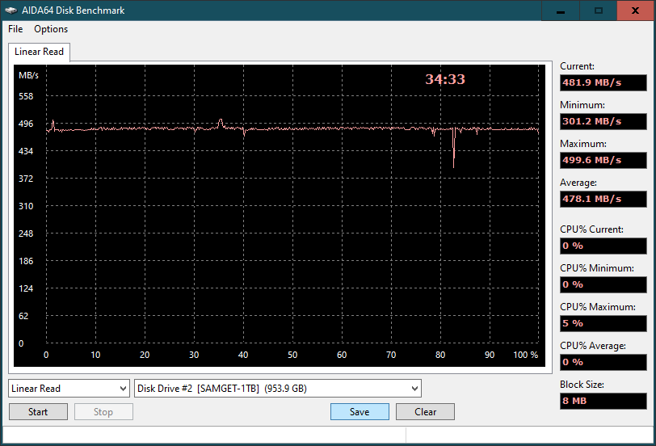Click the 50 label on the percent axis
Screen dimensions: 656x446
coord(292,355)
